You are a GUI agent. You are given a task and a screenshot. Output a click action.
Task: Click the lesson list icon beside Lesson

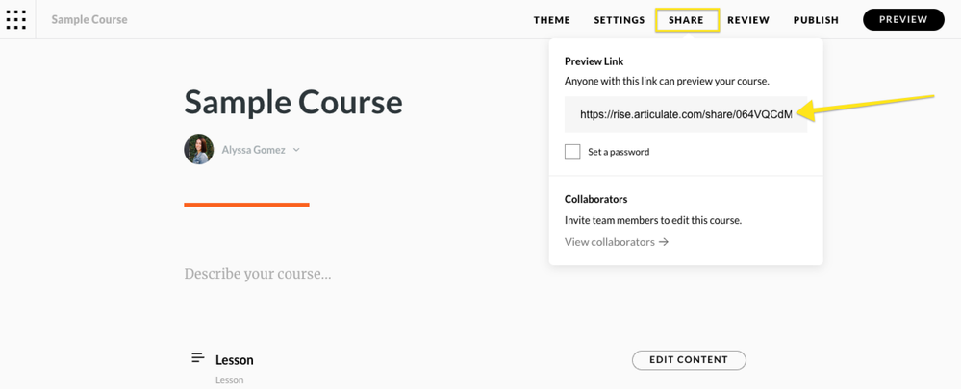tap(198, 358)
